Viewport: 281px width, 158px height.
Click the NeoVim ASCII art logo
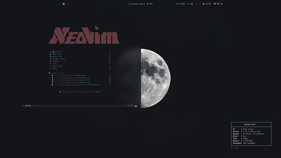pos(84,35)
